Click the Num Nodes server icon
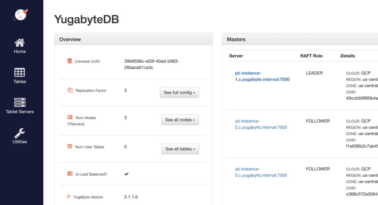The image size is (378, 205). click(70, 117)
